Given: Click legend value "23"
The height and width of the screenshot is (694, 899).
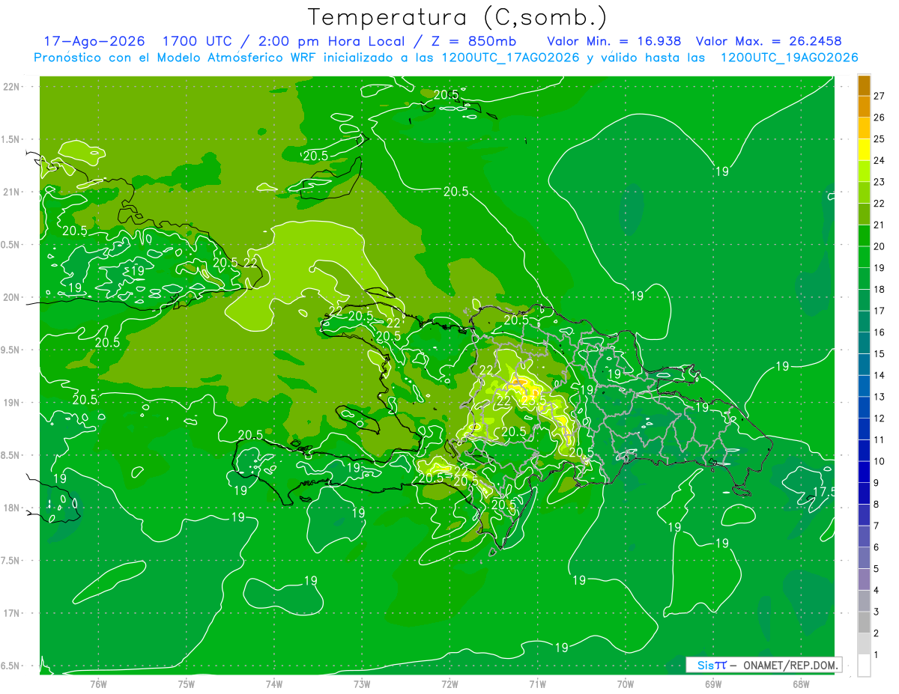Looking at the screenshot, I should coord(880,182).
